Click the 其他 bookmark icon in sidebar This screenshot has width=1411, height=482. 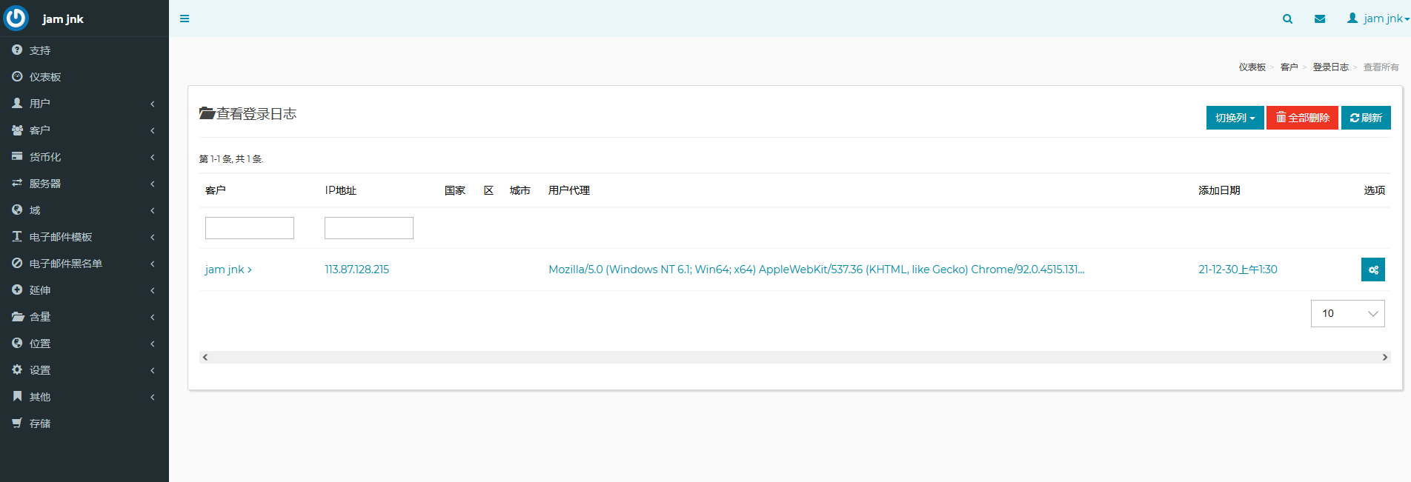click(17, 396)
